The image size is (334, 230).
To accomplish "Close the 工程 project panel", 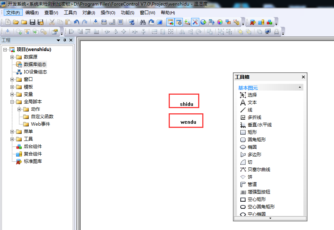I will point(71,40).
